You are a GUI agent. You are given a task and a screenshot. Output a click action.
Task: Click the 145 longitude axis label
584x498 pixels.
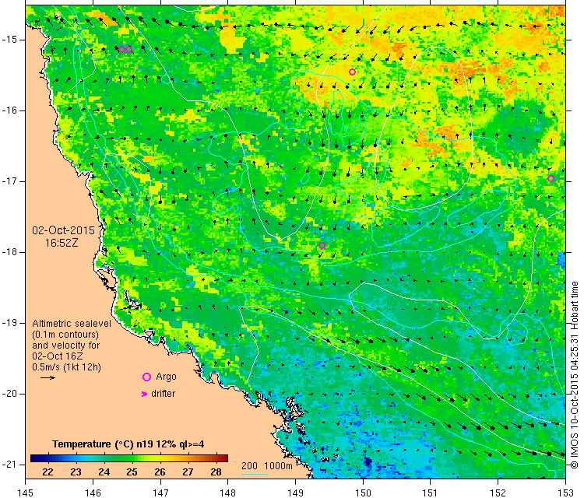[x=26, y=493]
